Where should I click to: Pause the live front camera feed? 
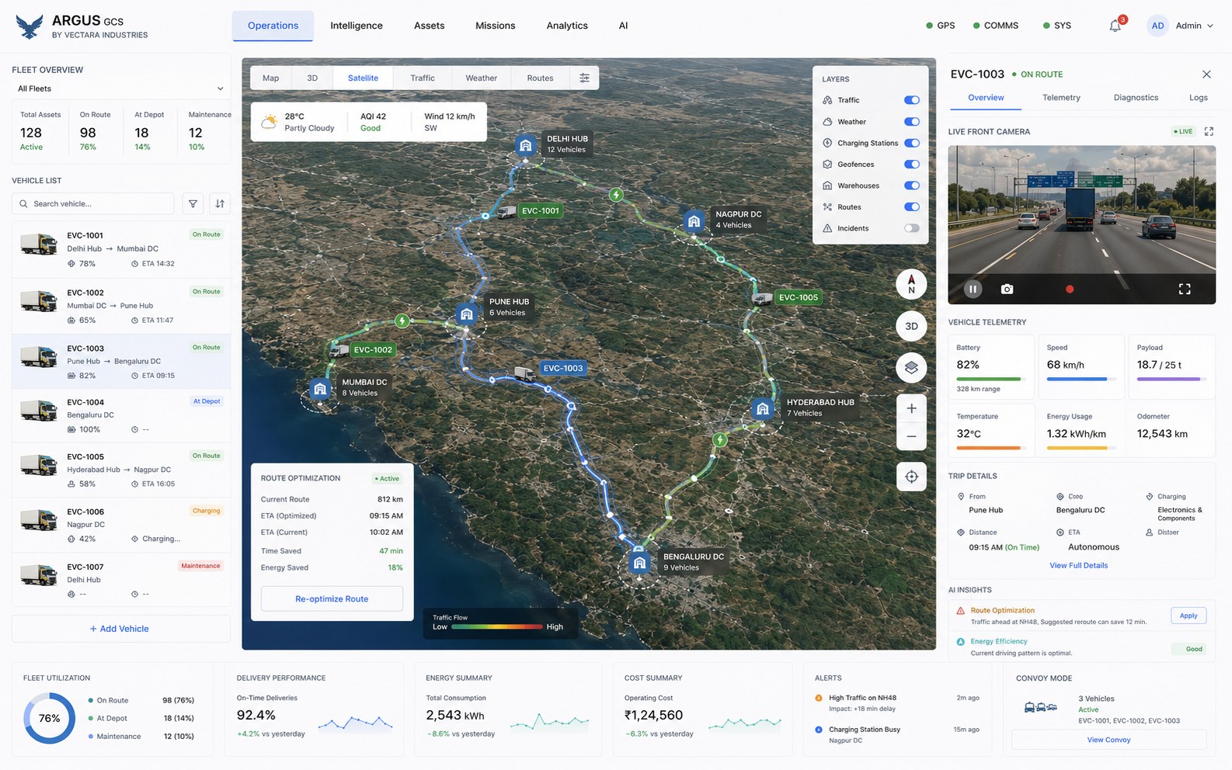click(973, 289)
